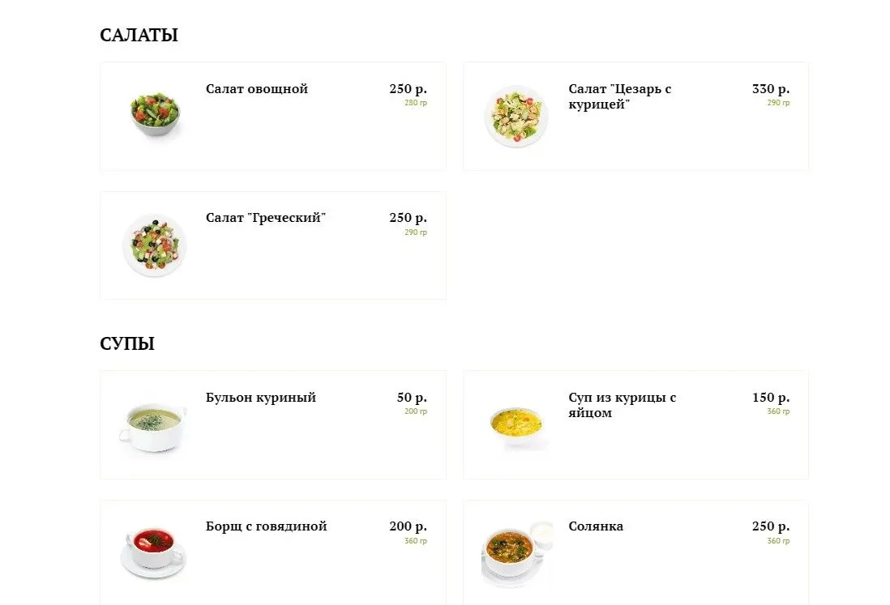890x605 pixels.
Task: Open the "Борщ с говядиной" dish
Action: pos(266,526)
